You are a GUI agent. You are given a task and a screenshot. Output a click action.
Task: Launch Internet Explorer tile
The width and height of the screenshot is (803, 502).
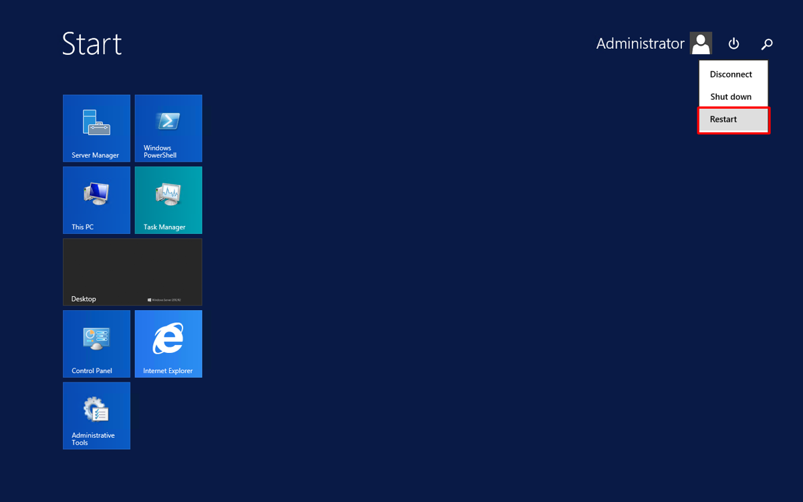[x=168, y=344]
